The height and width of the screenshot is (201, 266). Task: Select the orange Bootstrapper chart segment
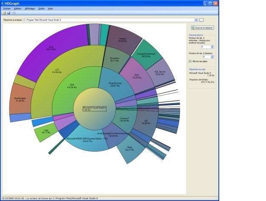coord(20,100)
